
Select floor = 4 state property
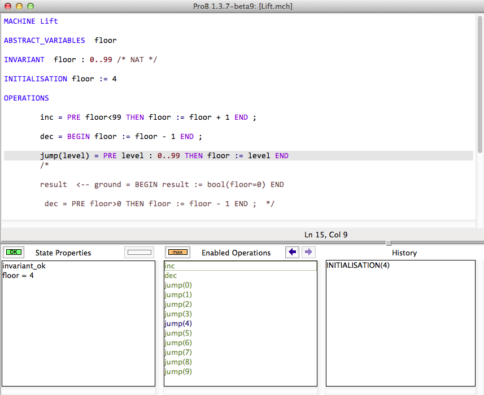pos(18,276)
